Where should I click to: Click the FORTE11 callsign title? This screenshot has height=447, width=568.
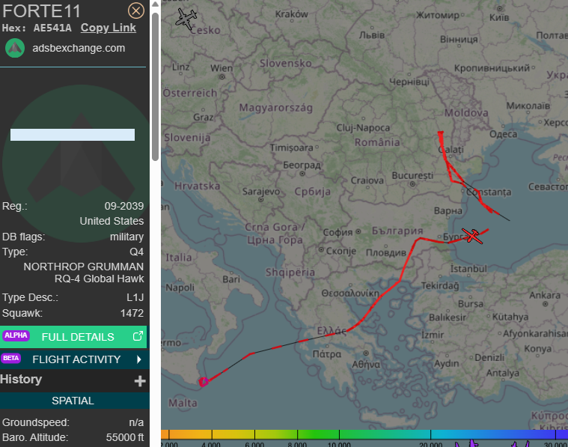point(41,11)
